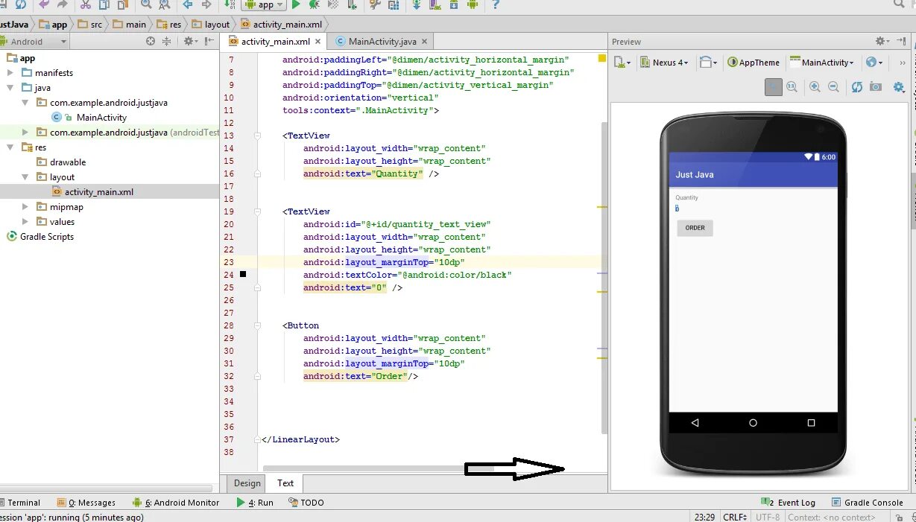916x522 pixels.
Task: Expand the mipmap folder
Action: click(x=25, y=207)
